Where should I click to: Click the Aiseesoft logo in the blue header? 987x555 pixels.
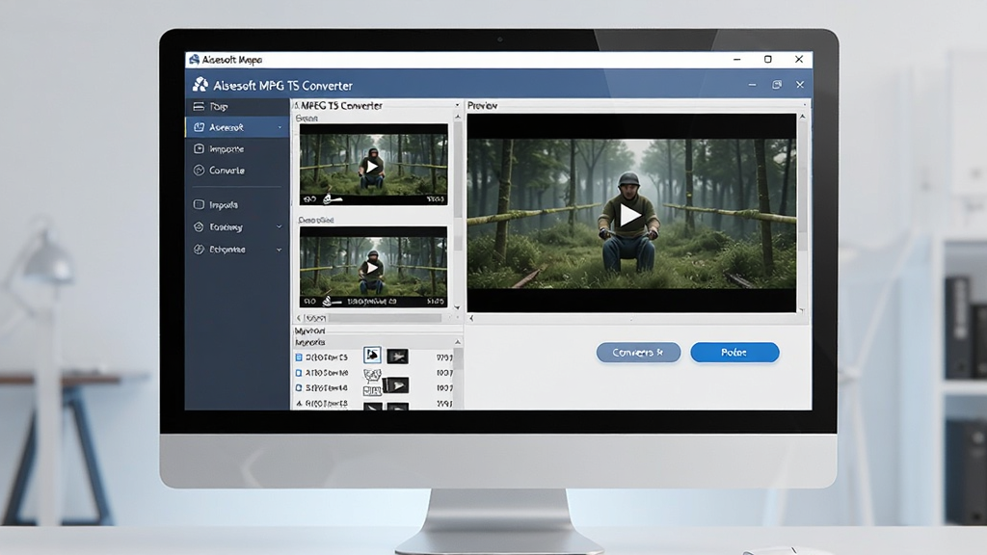click(x=200, y=85)
